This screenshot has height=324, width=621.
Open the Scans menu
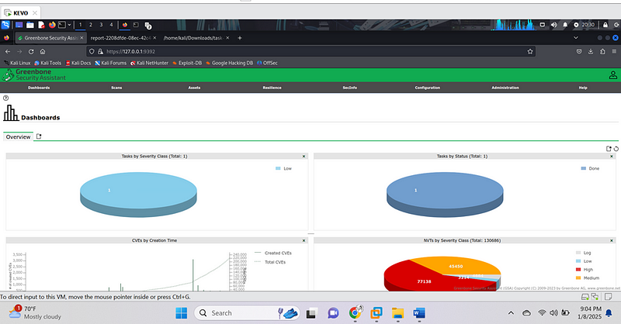116,88
